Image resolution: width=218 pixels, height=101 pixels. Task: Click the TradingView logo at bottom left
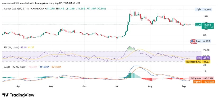pos(18,95)
